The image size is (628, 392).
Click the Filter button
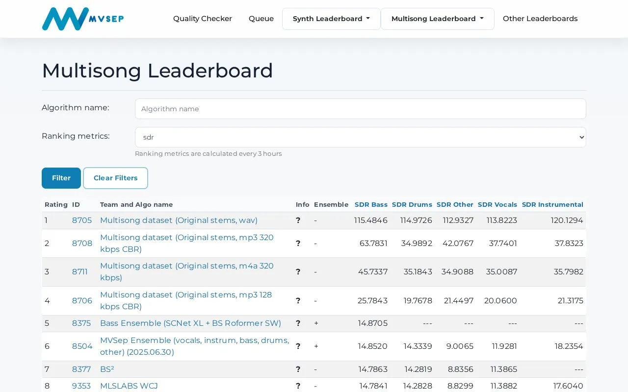[x=61, y=178]
